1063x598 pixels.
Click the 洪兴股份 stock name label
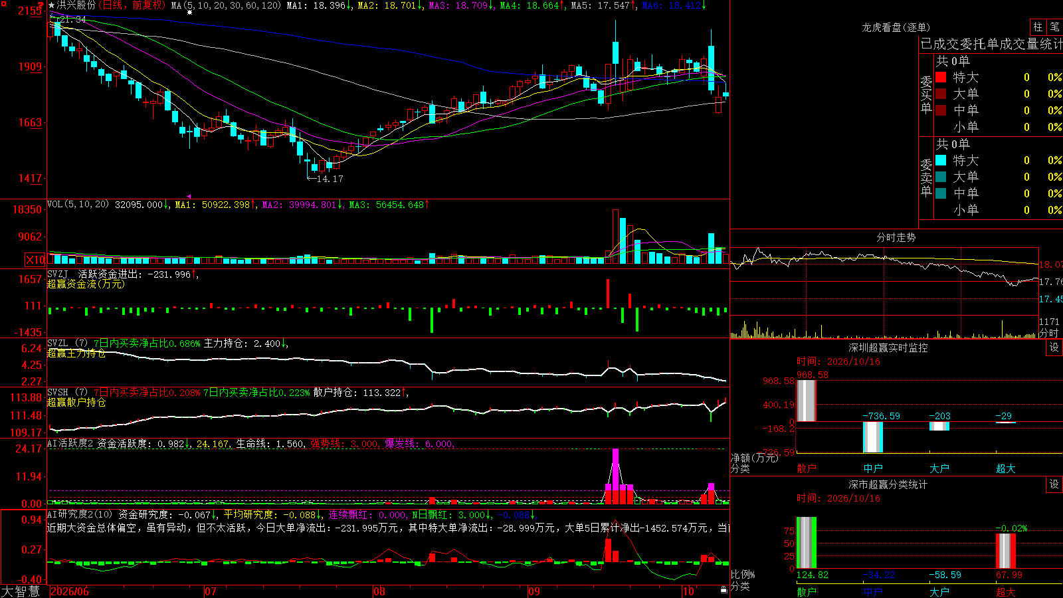(76, 5)
